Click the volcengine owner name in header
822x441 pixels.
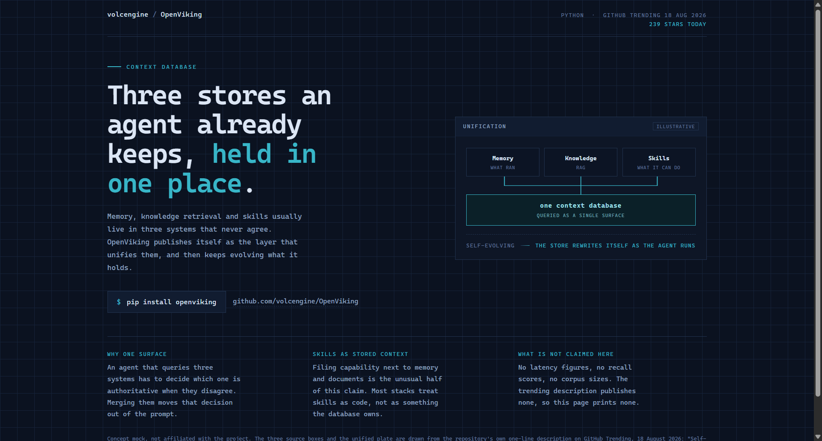pyautogui.click(x=128, y=15)
